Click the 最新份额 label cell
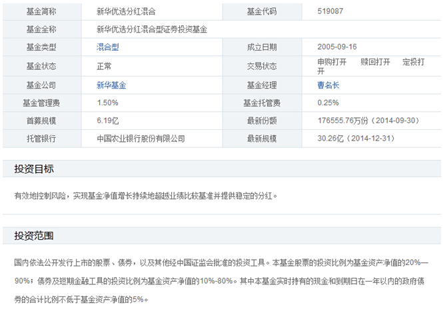The width and height of the screenshot is (443, 313). (x=262, y=121)
